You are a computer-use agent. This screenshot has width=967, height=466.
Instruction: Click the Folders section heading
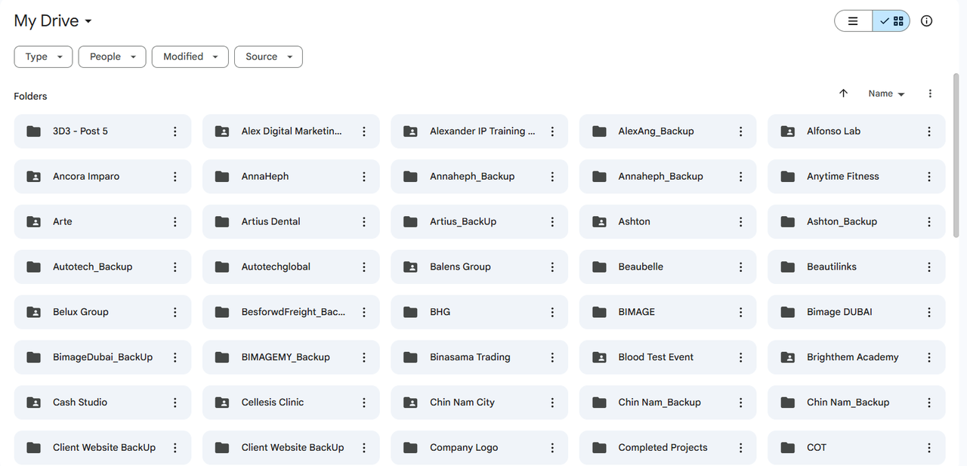point(30,97)
